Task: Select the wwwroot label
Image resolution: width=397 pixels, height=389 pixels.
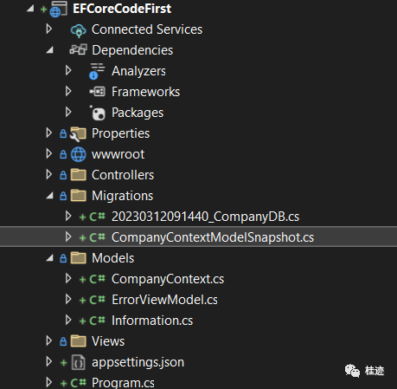Action: tap(118, 154)
